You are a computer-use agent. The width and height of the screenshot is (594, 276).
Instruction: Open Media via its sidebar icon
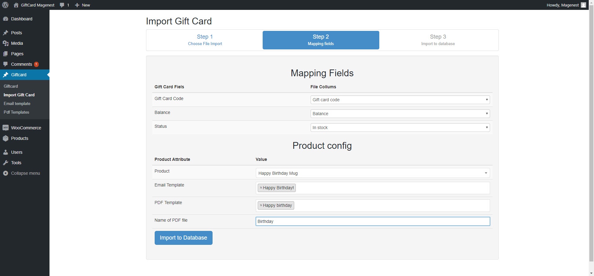click(x=6, y=43)
